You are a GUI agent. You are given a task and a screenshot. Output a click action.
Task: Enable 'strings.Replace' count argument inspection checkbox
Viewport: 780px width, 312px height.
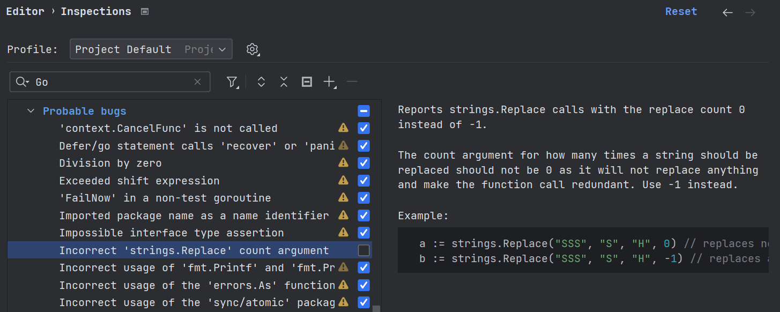363,250
